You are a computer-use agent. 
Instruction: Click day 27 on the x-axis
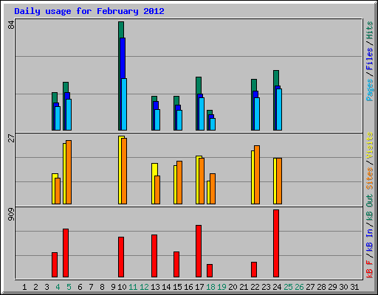pos(310,287)
